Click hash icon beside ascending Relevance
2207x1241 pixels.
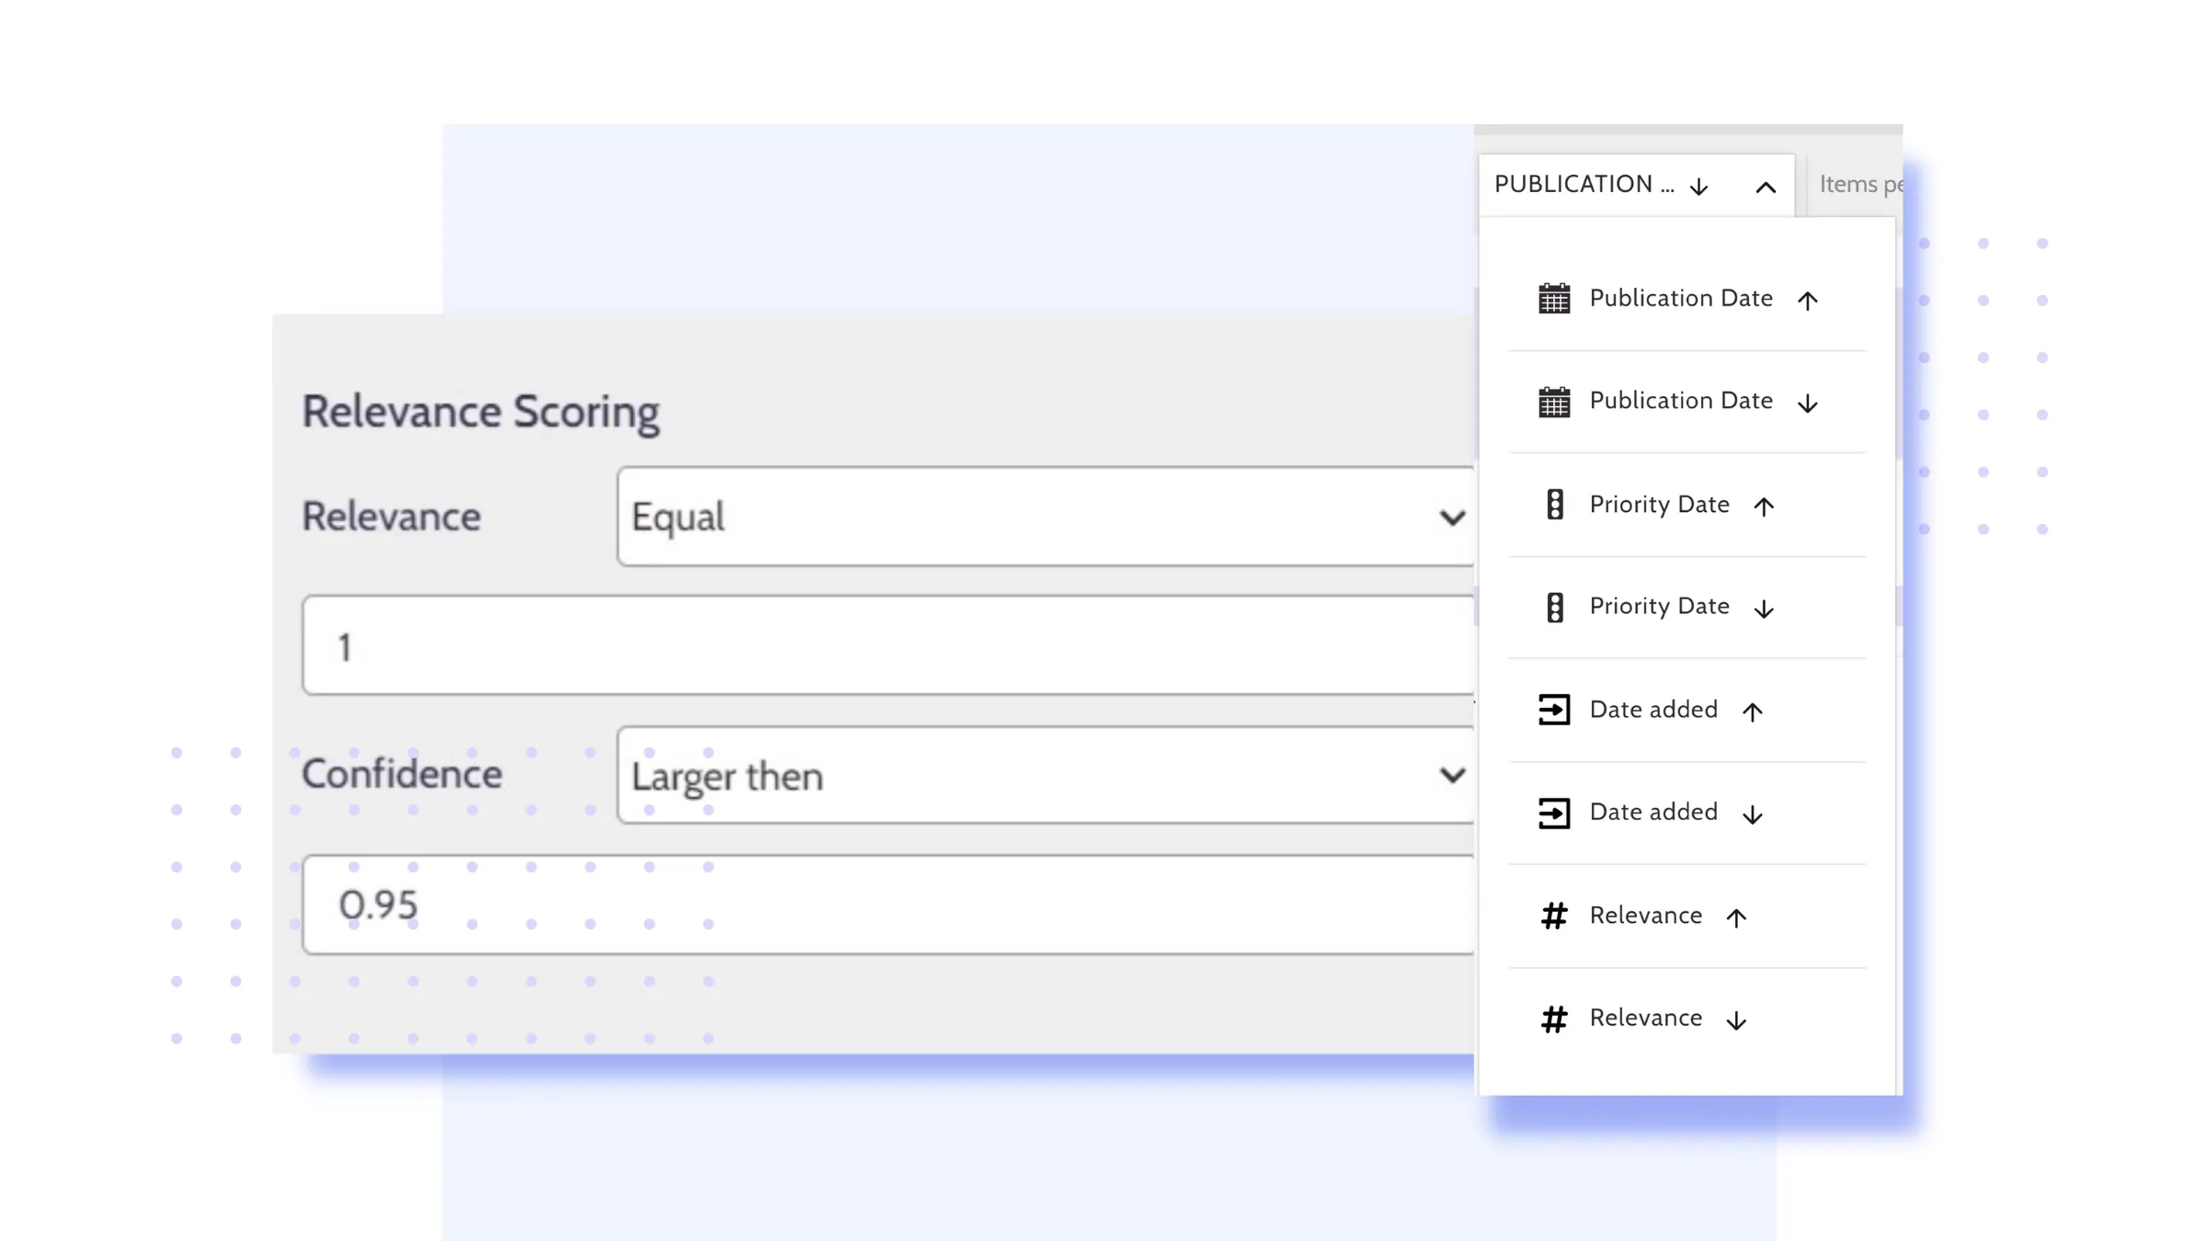tap(1554, 916)
